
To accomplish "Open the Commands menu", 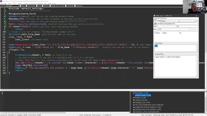I will tap(32, 4).
